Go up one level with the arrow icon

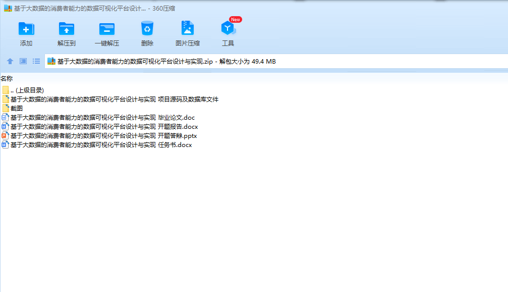point(10,61)
